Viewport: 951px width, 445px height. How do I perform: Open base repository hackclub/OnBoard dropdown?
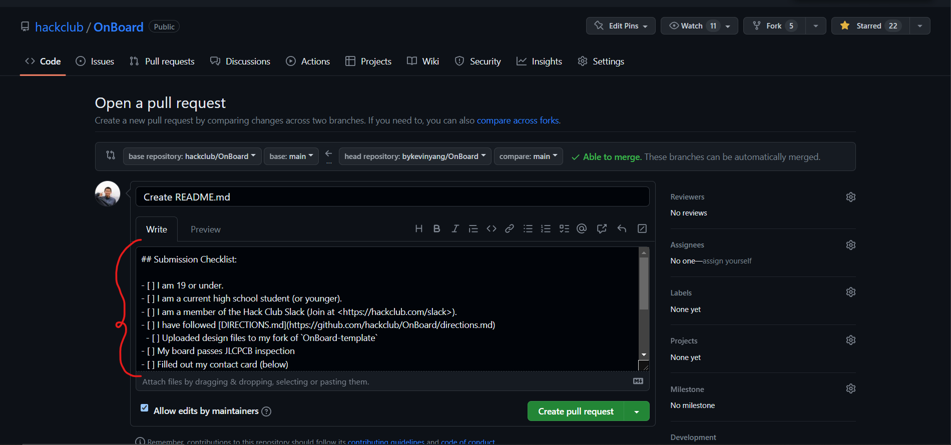pyautogui.click(x=192, y=156)
